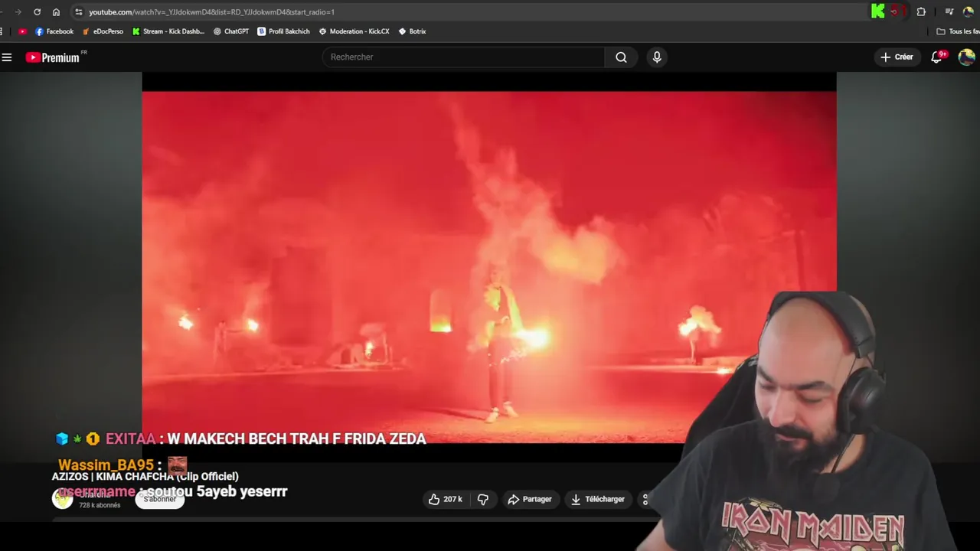Click the Créer button
The height and width of the screenshot is (551, 980).
[897, 57]
